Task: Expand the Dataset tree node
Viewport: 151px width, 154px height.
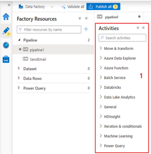Action: tap(19, 68)
